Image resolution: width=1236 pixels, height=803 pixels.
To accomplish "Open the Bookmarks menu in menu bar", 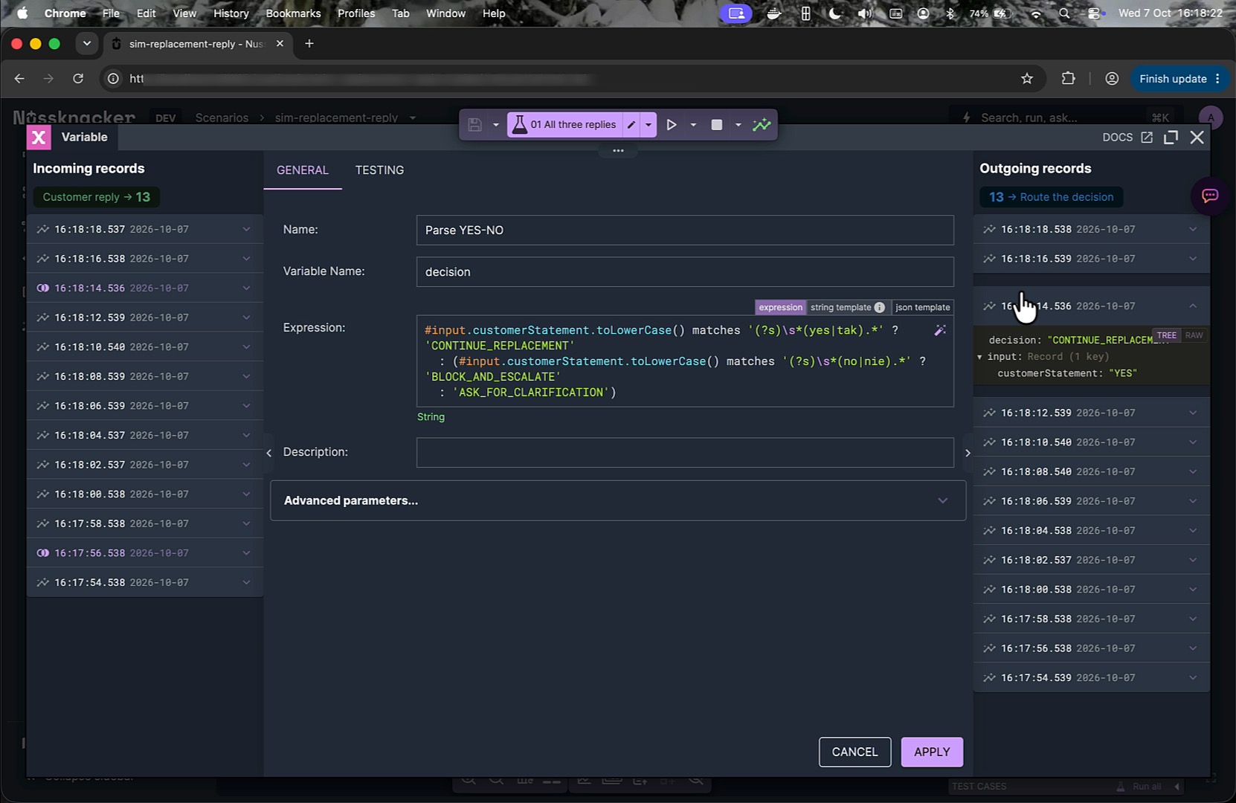I will [x=293, y=13].
